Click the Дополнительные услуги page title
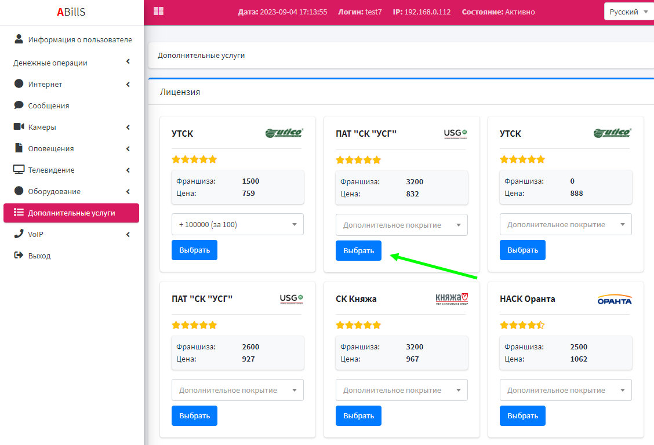 click(201, 56)
